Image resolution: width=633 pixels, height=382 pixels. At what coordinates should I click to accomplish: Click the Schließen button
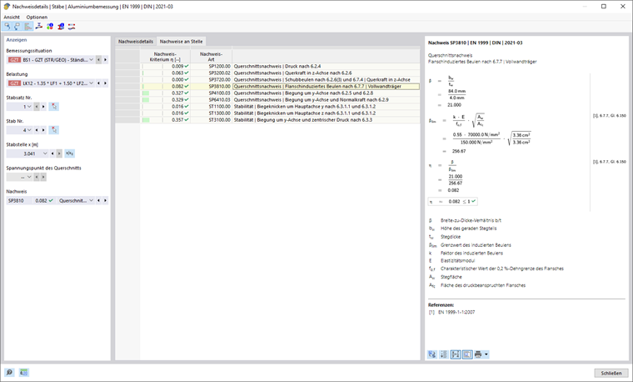point(611,373)
